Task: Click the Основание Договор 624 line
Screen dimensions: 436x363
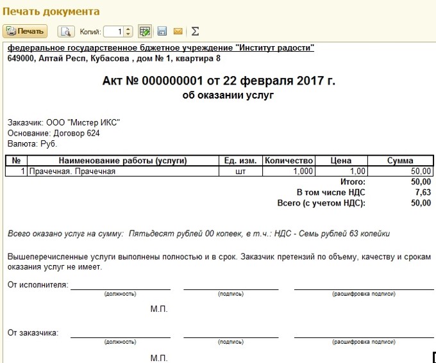Action: [x=54, y=133]
